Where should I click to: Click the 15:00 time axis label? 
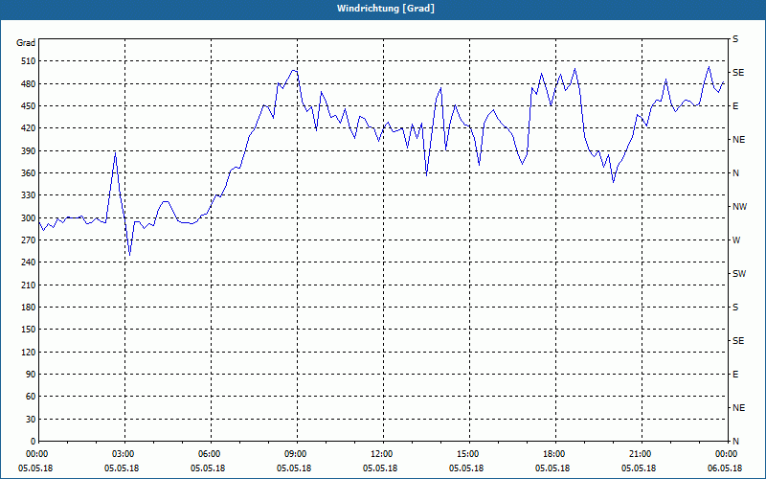click(469, 453)
